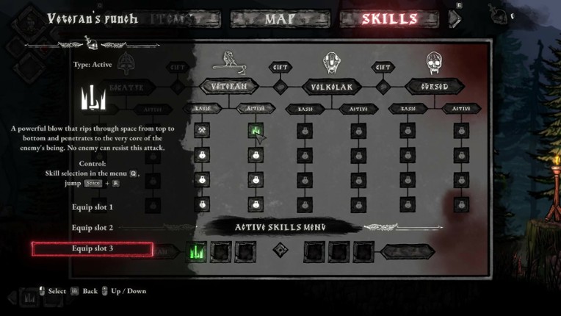Select the highlighted Equip slot 3 option
The image size is (561, 316).
93,249
